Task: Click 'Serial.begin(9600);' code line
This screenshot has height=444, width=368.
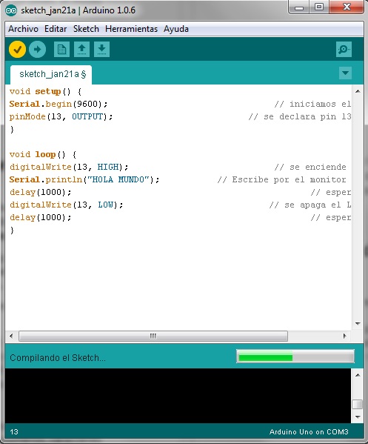Action: point(58,104)
